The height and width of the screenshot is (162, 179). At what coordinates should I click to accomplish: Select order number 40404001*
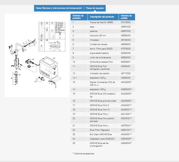[x=126, y=105]
